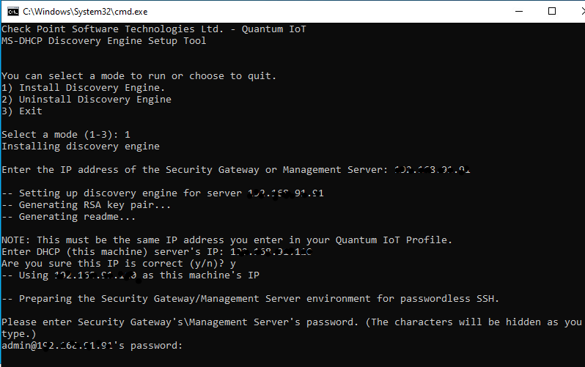Click the 'Setting up discovery engine for server' line
Image resolution: width=585 pixels, height=367 pixels.
pos(162,193)
